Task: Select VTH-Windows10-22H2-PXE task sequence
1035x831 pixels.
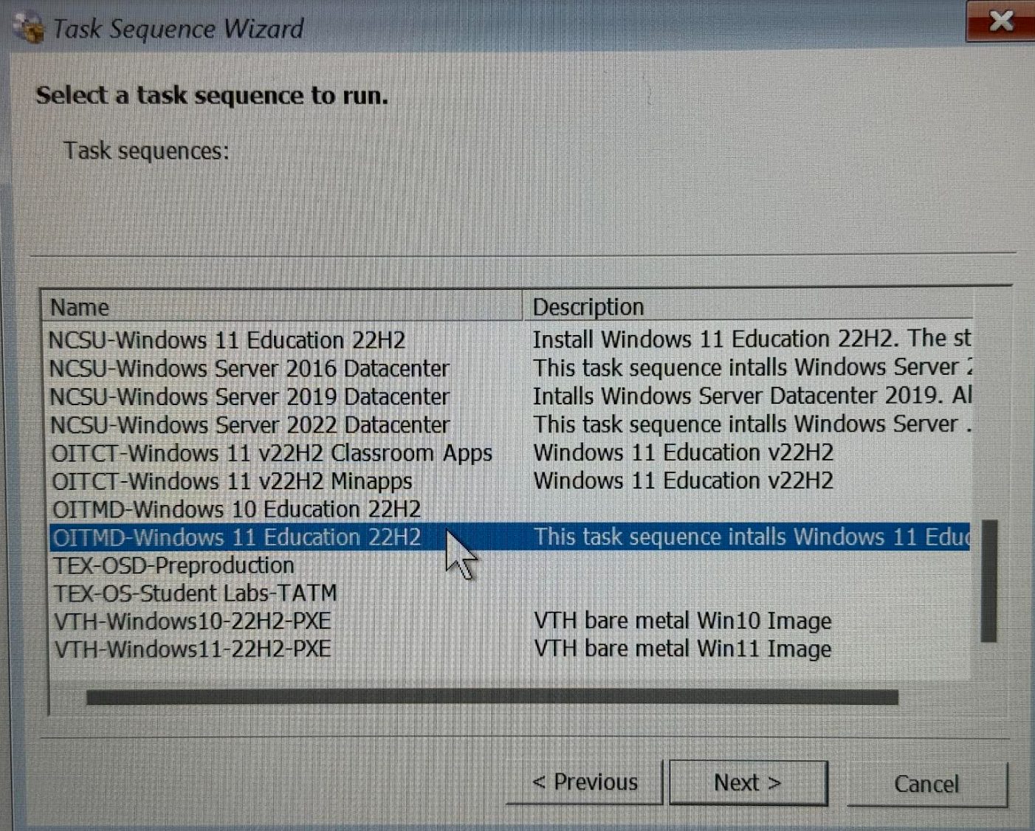Action: (192, 621)
